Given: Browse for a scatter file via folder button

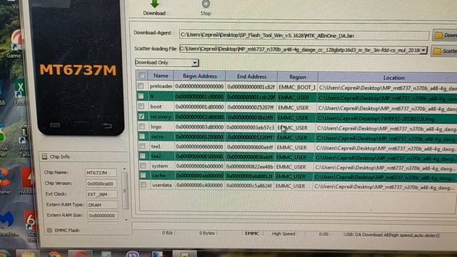Looking at the screenshot, I should 444,51.
